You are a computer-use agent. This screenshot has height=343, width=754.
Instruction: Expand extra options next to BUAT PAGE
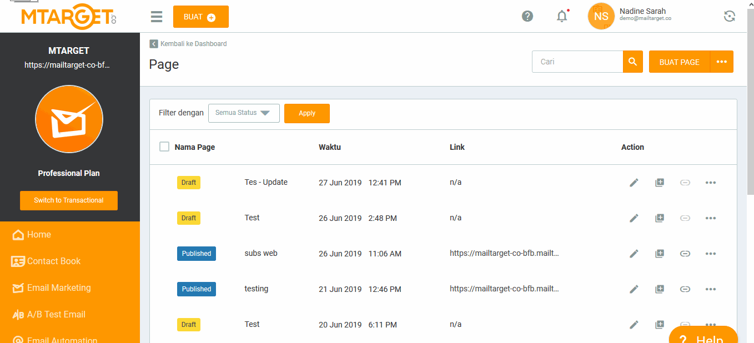coord(722,62)
